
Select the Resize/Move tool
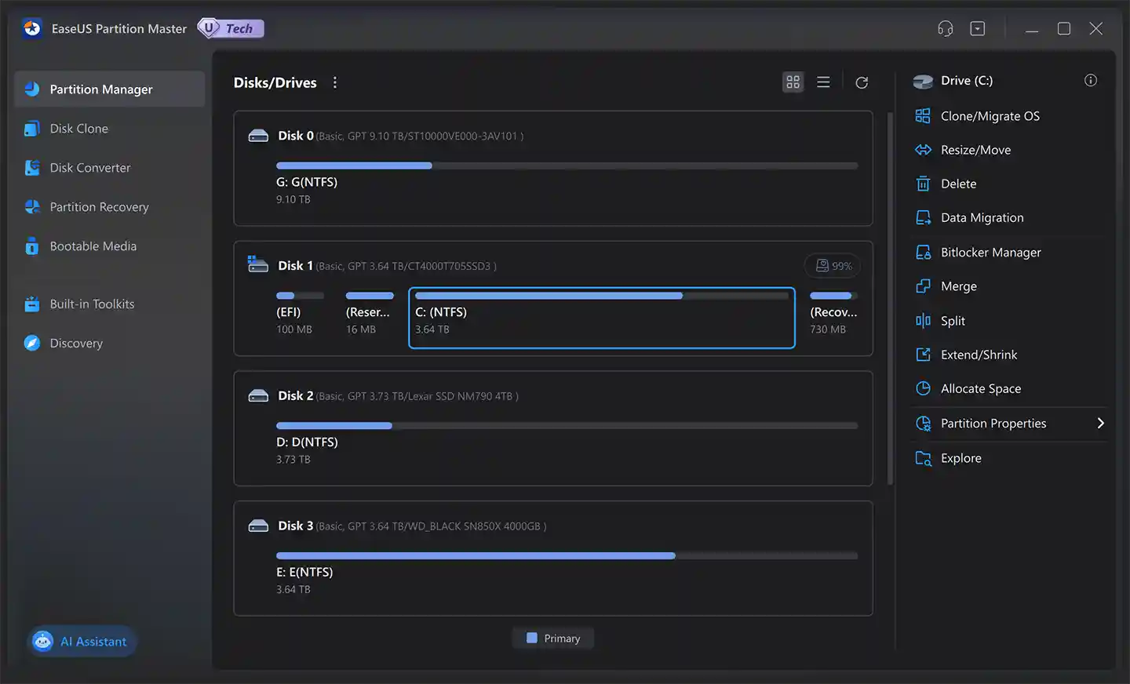point(975,150)
